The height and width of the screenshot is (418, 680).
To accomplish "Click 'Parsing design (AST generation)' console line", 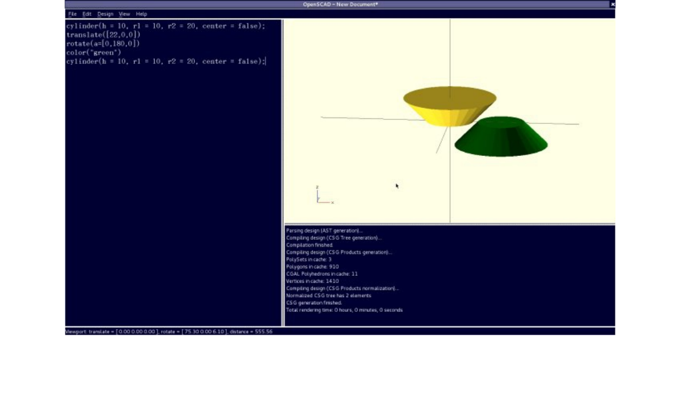I will (x=324, y=231).
